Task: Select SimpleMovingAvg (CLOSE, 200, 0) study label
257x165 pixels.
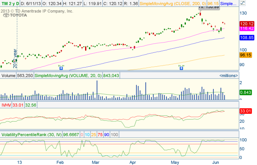Action: pyautogui.click(x=173, y=3)
